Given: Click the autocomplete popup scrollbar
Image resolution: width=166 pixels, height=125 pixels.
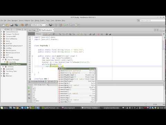Looking at the screenshot, I should [x=96, y=85].
